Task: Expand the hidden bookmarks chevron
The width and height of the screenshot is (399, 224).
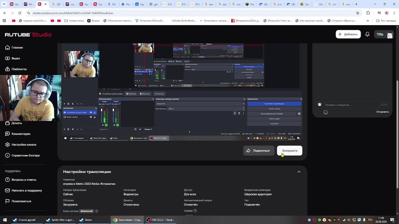Action: tap(368, 21)
